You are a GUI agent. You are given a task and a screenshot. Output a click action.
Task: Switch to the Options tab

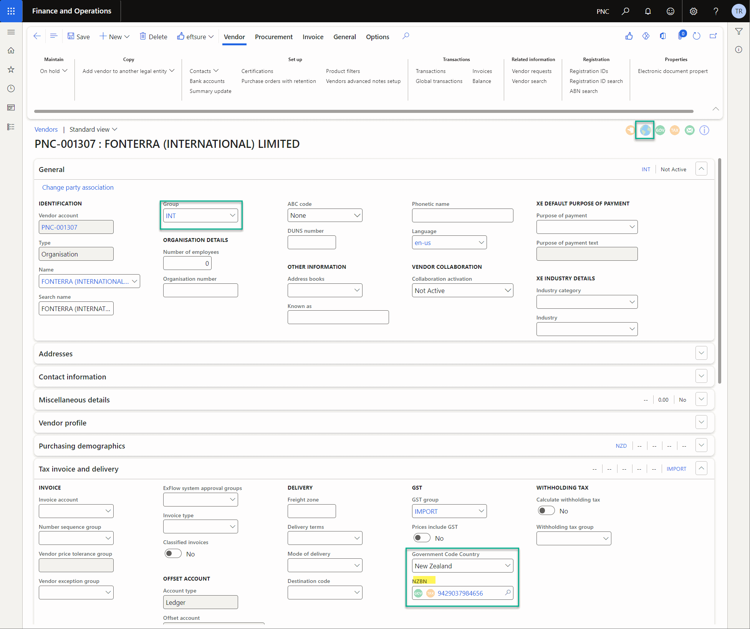point(377,37)
